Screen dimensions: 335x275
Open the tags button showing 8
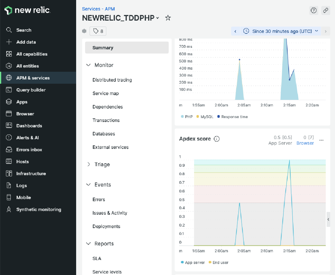point(98,31)
